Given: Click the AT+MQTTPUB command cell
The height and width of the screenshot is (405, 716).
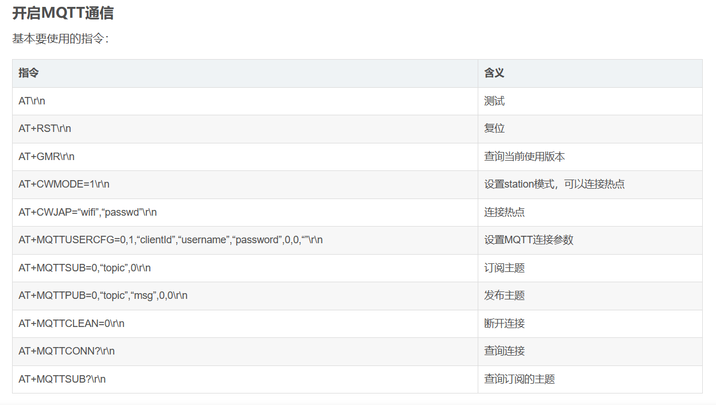Looking at the screenshot, I should click(x=103, y=295).
